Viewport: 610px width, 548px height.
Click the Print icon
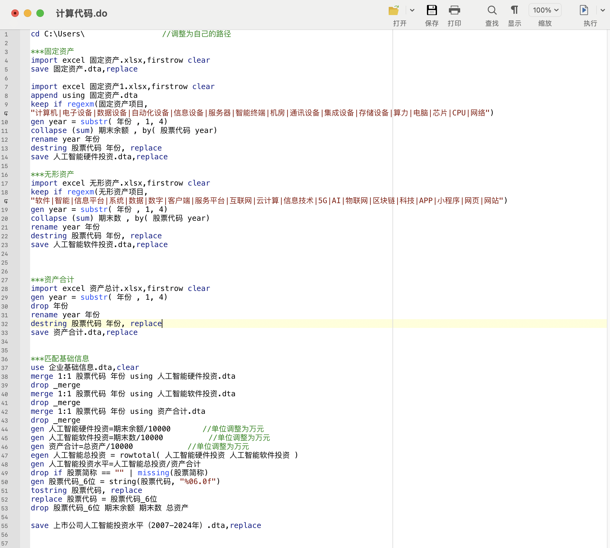(x=454, y=10)
